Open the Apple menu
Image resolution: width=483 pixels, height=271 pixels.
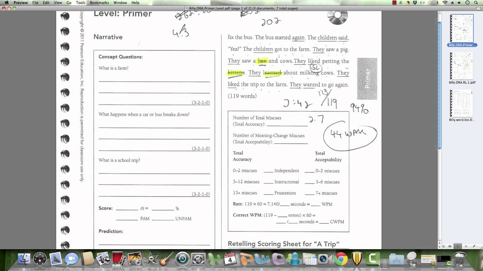point(6,3)
